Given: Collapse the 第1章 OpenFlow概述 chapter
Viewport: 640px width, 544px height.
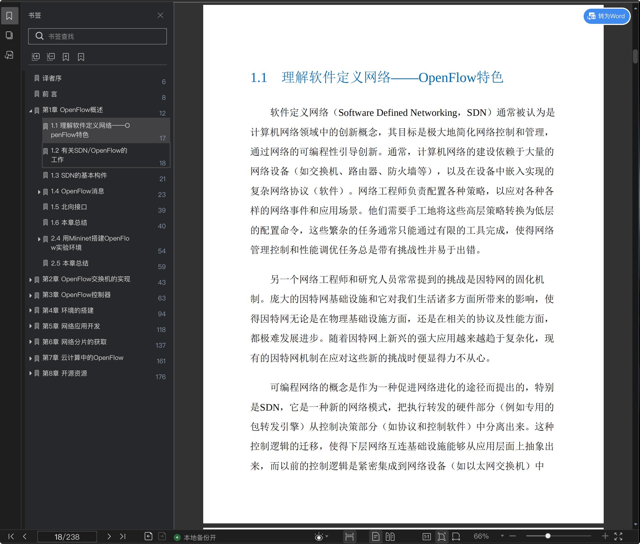Looking at the screenshot, I should coord(31,111).
